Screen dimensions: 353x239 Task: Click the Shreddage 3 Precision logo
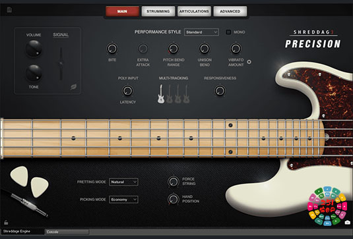(313, 39)
